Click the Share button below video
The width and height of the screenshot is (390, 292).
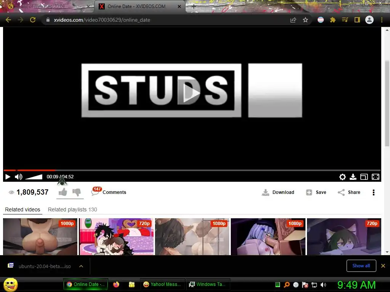(349, 192)
